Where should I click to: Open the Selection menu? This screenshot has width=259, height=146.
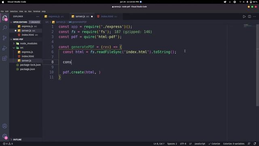(x=14, y=11)
